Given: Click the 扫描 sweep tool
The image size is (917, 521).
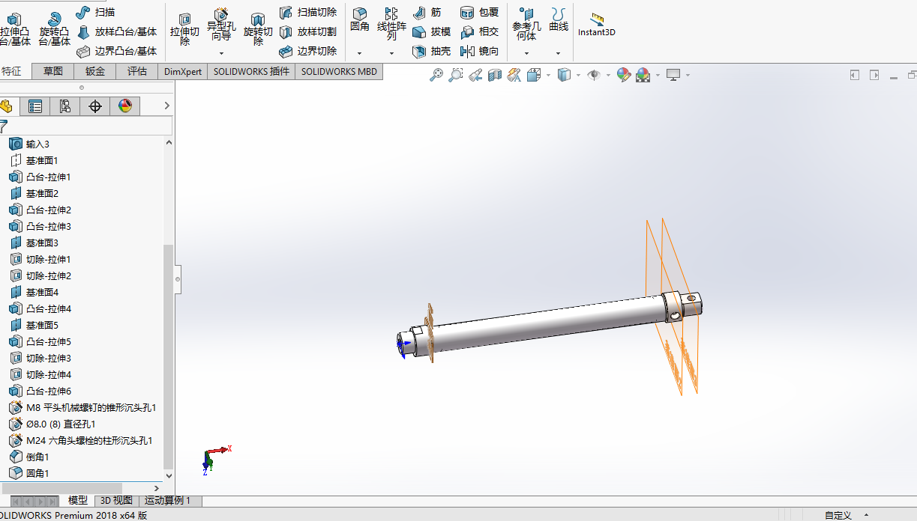Looking at the screenshot, I should (96, 12).
